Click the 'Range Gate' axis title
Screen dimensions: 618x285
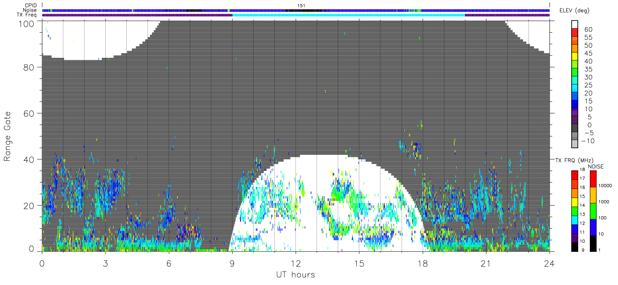[x=8, y=137]
